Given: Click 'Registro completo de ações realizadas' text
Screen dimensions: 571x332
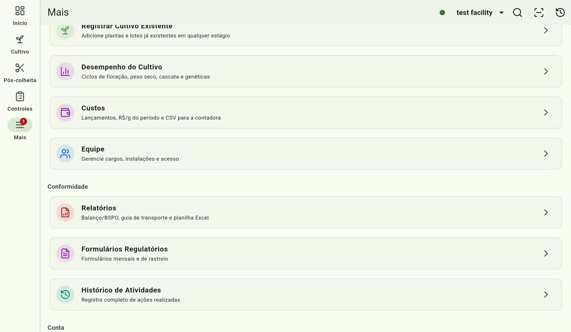Looking at the screenshot, I should [131, 300].
